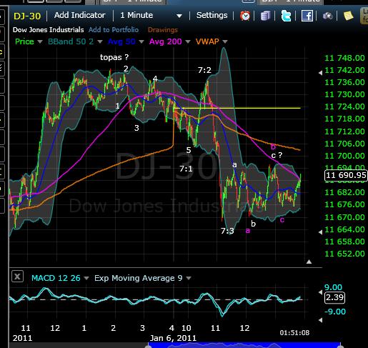368x348 pixels.
Task: Expand the VWAP dropdown
Action: tap(225, 42)
